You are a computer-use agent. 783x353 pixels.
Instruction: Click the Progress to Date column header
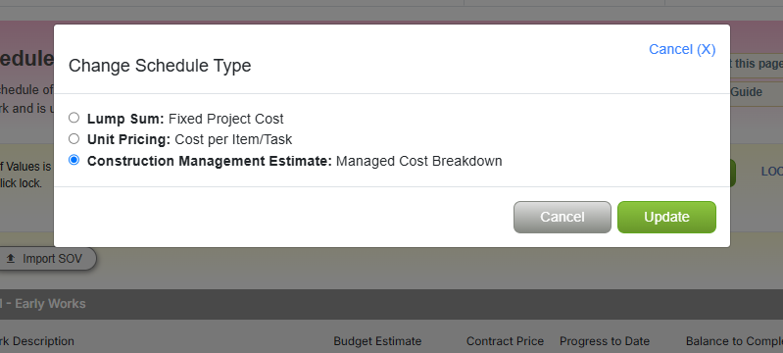coord(605,341)
